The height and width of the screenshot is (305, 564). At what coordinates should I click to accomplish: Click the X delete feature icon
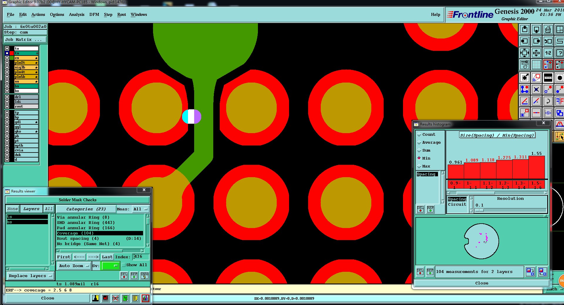(x=536, y=89)
